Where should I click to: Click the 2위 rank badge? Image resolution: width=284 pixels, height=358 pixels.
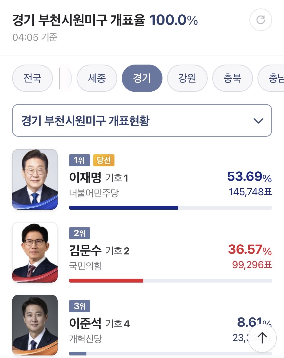[x=79, y=233]
